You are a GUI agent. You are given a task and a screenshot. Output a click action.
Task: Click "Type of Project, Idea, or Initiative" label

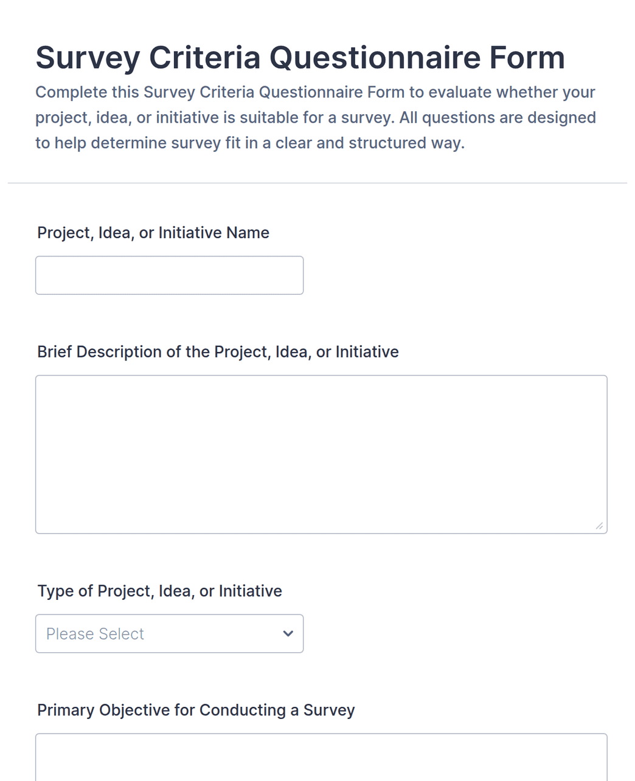160,591
